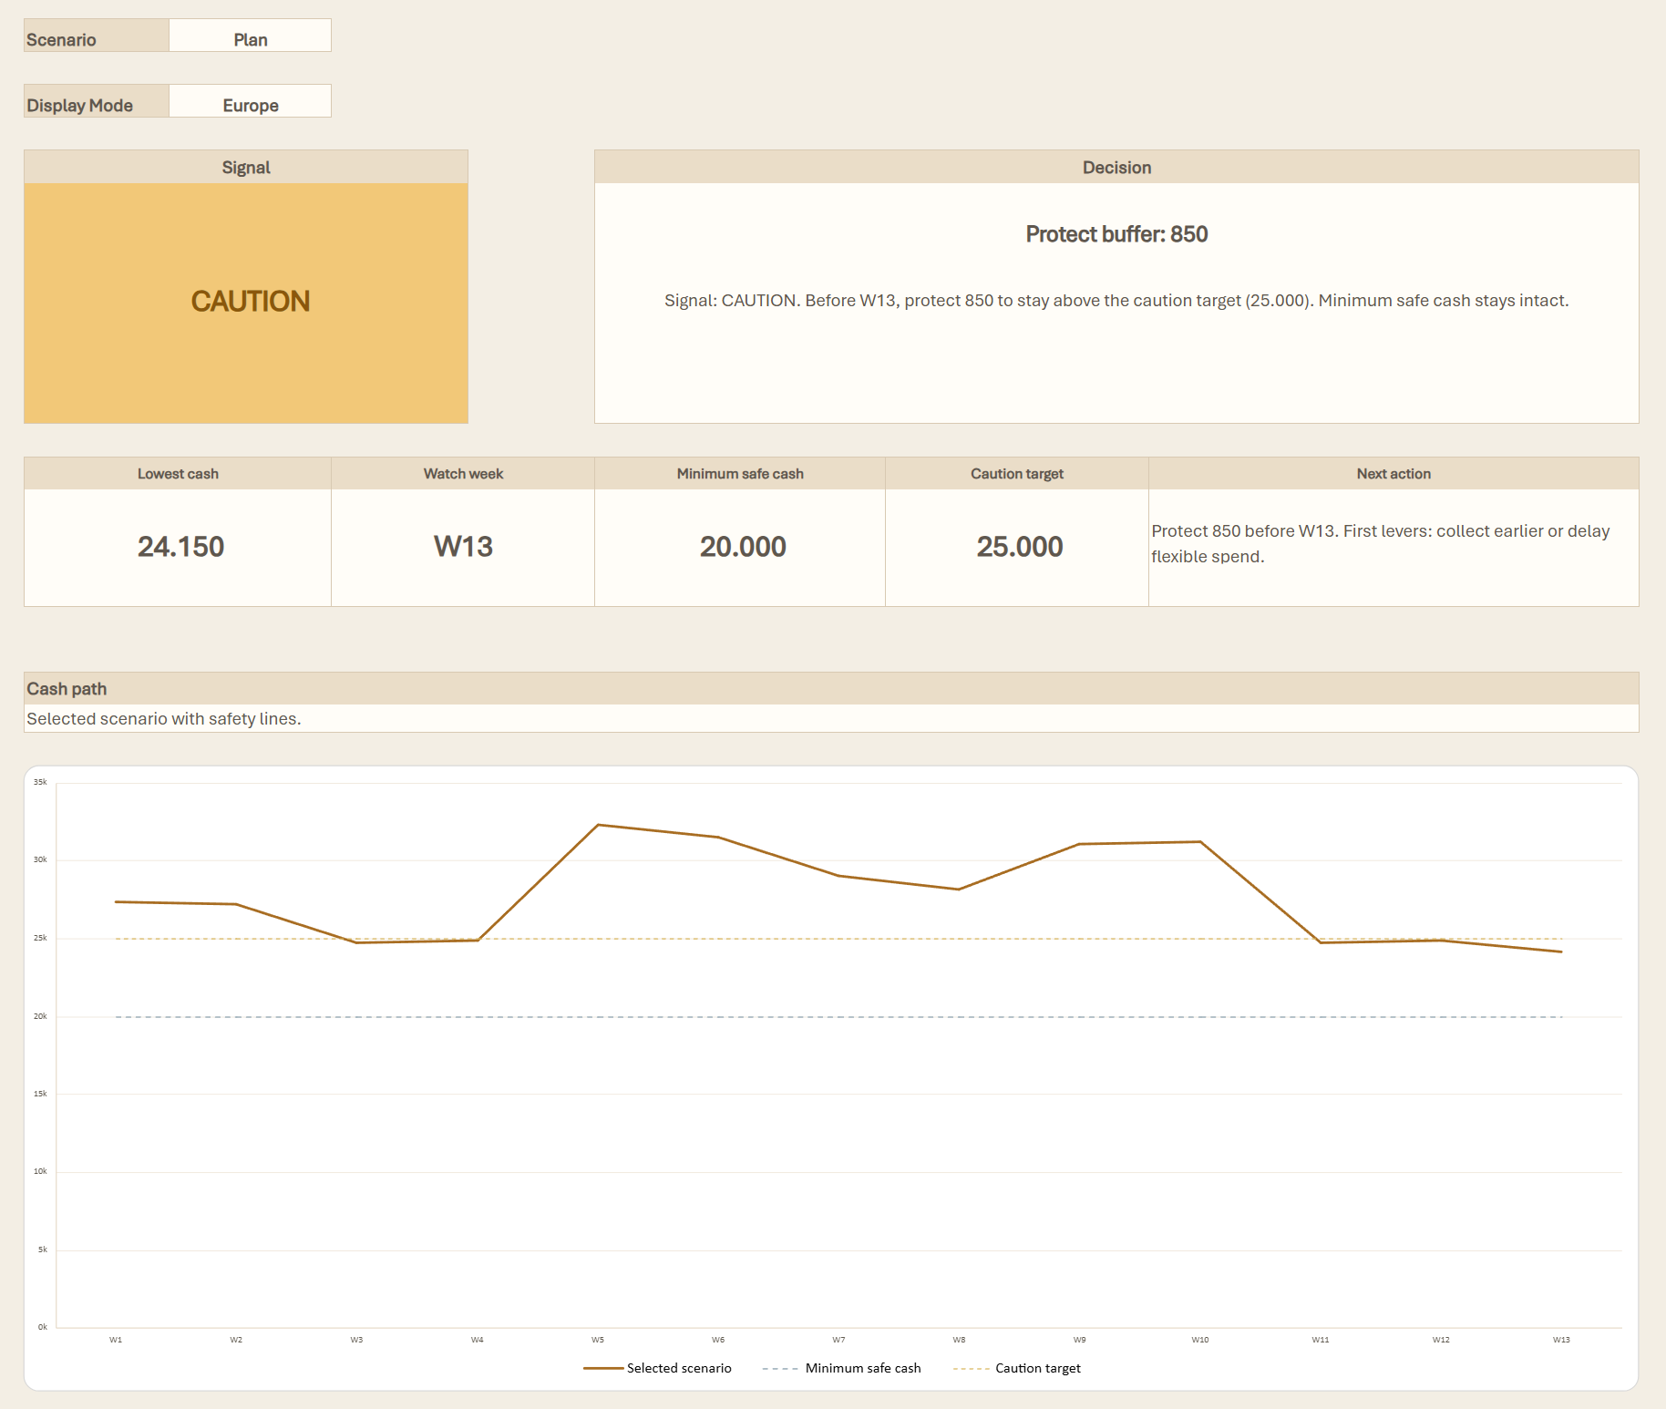Select the 24.150 lowest cash value
The height and width of the screenshot is (1409, 1666).
pyautogui.click(x=180, y=547)
